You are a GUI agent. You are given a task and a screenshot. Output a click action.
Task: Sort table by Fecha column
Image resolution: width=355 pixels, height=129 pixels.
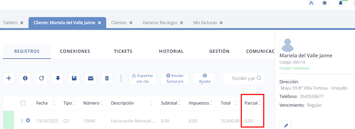coord(54,103)
